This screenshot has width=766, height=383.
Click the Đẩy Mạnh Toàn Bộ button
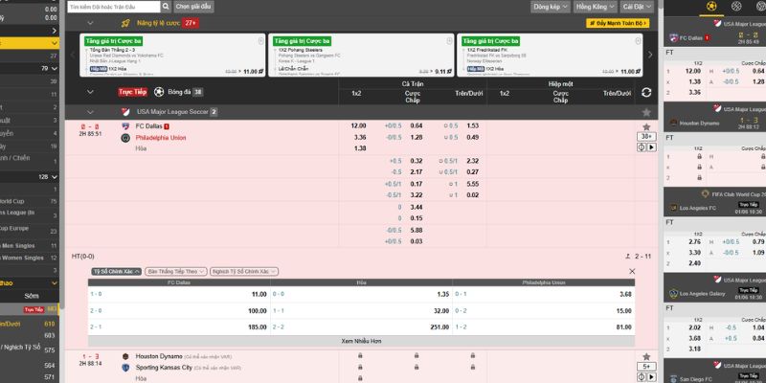click(618, 23)
